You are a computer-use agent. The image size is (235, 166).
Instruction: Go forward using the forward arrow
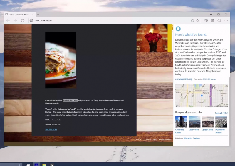pyautogui.click(x=15, y=20)
